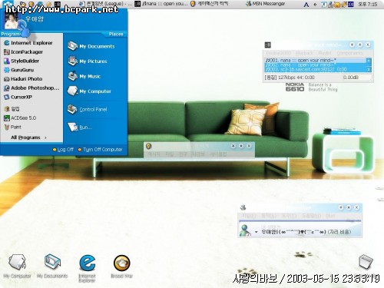
Task: Click the Programs header in start menu
Action: (10, 34)
